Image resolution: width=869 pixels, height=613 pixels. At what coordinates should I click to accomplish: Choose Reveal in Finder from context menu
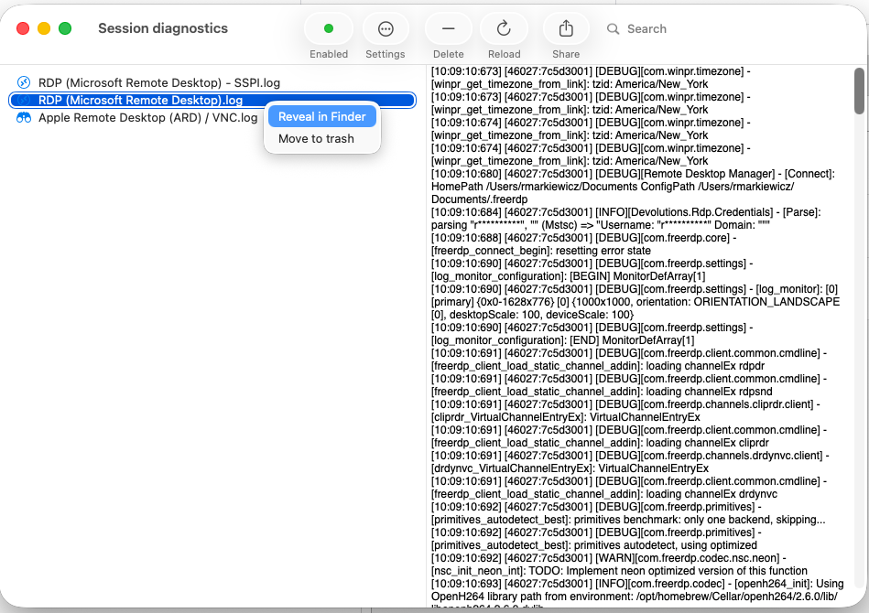(x=322, y=117)
